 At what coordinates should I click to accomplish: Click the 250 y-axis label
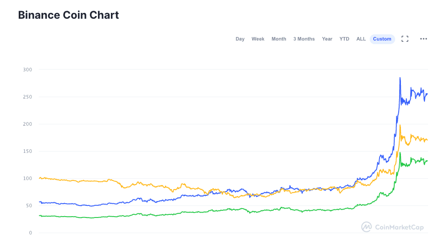pyautogui.click(x=28, y=97)
